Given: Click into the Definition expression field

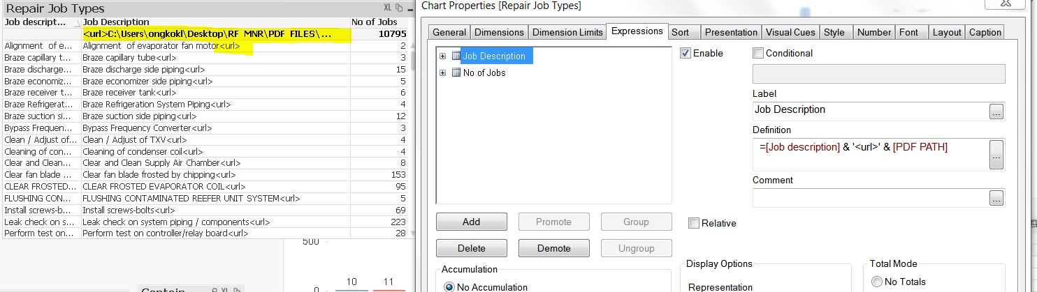Looking at the screenshot, I should (870, 154).
